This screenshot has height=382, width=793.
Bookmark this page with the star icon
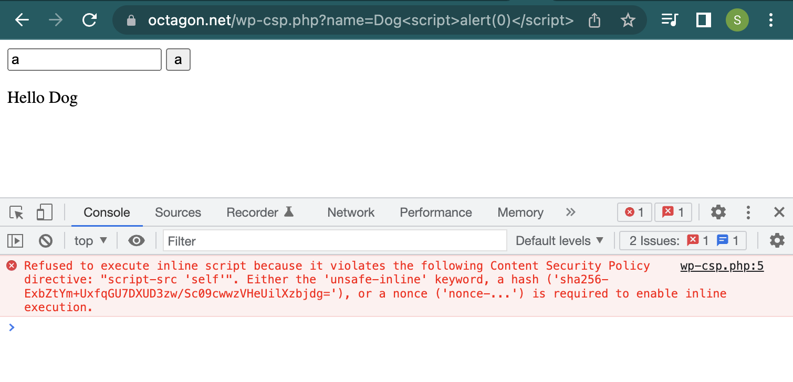point(628,19)
